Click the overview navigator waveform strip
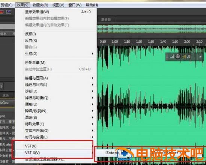 (x=151, y=28)
